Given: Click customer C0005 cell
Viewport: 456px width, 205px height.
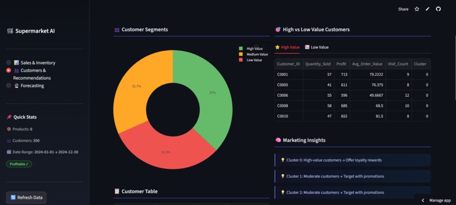Looking at the screenshot, I should [289, 85].
